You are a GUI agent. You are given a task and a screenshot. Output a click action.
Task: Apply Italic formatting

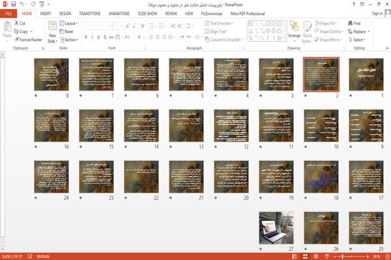click(93, 37)
